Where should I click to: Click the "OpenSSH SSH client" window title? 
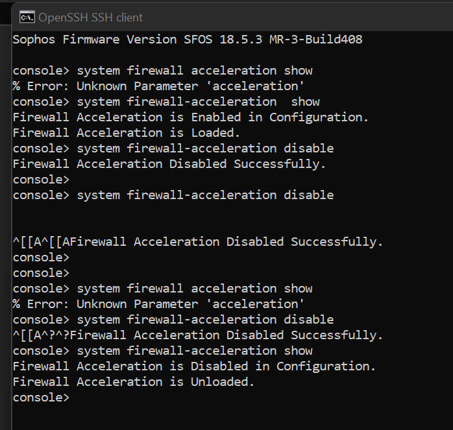91,18
